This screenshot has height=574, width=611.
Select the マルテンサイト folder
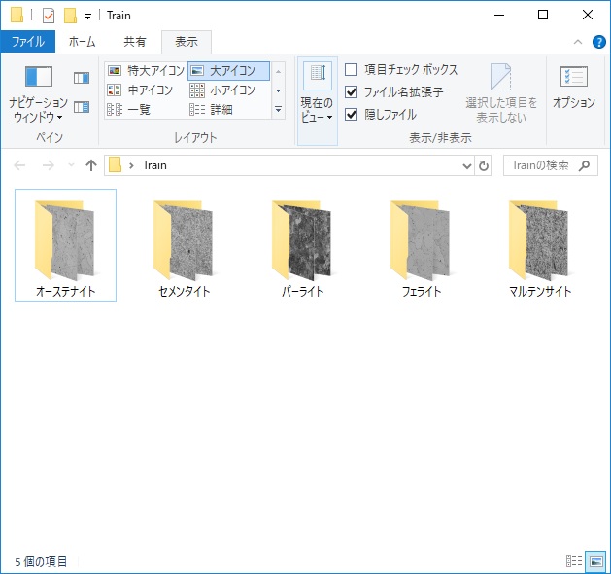point(540,249)
